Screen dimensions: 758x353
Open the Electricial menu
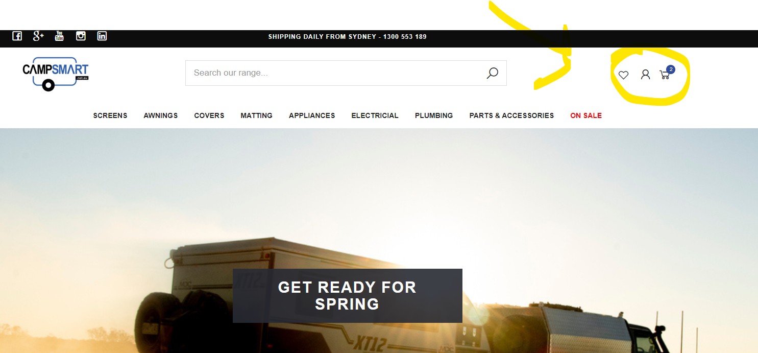click(x=375, y=115)
